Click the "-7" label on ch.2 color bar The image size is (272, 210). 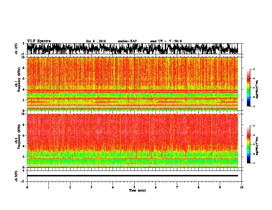tap(253, 163)
